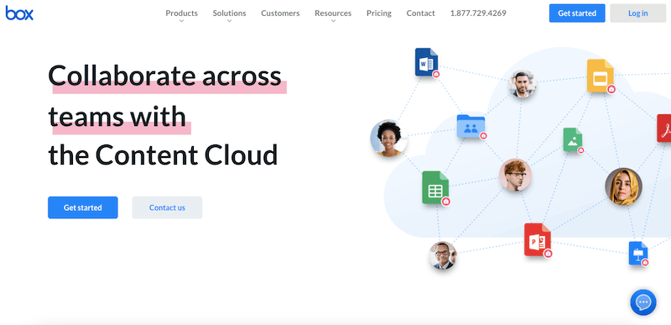The height and width of the screenshot is (325, 671).
Task: Click the headline 'Collaborate across'
Action: [x=164, y=76]
